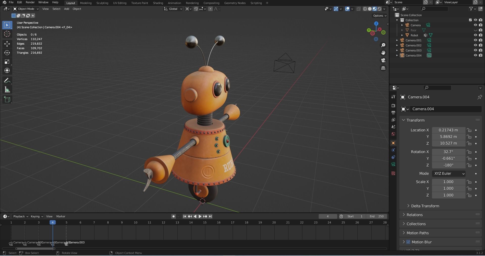
Task: Open the Render properties tab
Action: click(x=393, y=105)
